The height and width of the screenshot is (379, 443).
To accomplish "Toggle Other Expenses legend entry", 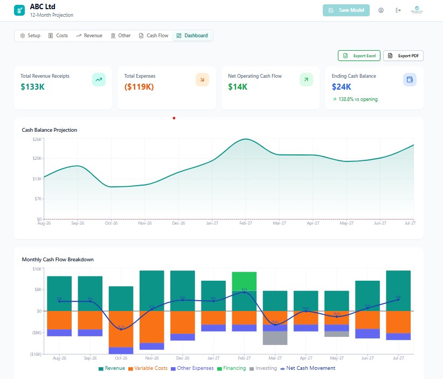I will pyautogui.click(x=192, y=368).
